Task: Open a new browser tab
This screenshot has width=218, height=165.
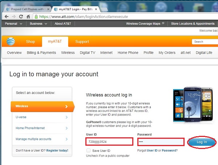Action: (x=104, y=9)
